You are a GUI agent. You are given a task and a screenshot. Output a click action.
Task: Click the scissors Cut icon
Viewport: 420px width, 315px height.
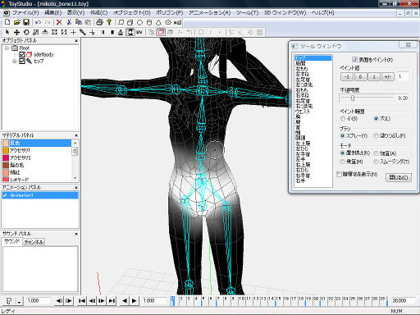69,22
